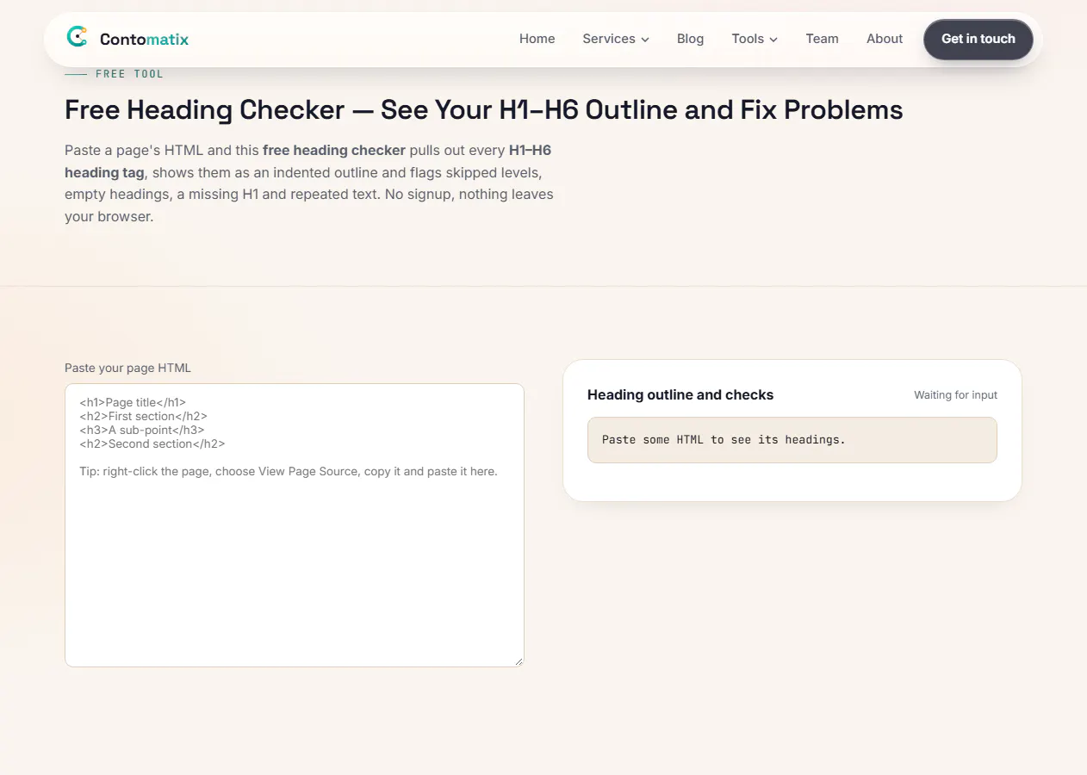Visit the Blog page
This screenshot has width=1087, height=775.
click(690, 39)
